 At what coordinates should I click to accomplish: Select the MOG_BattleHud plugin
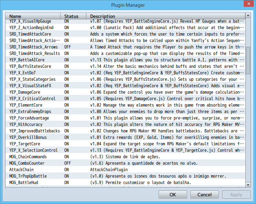[x=125, y=183]
